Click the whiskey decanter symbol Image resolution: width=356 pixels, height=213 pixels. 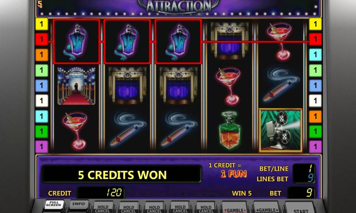click(x=229, y=130)
